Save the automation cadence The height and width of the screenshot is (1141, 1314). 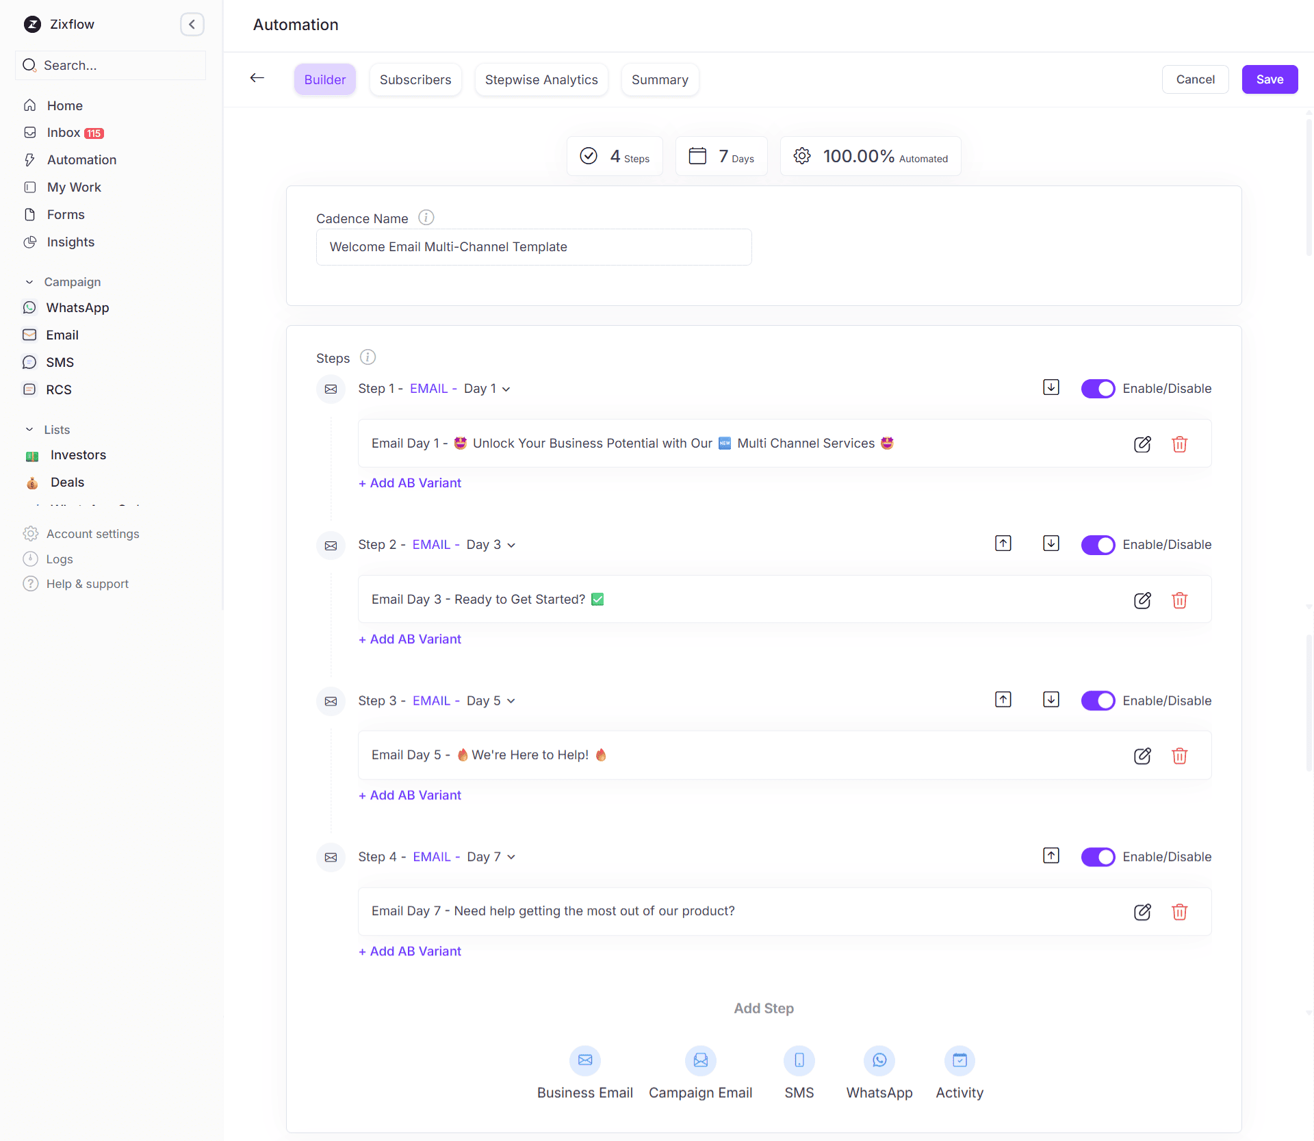1270,79
